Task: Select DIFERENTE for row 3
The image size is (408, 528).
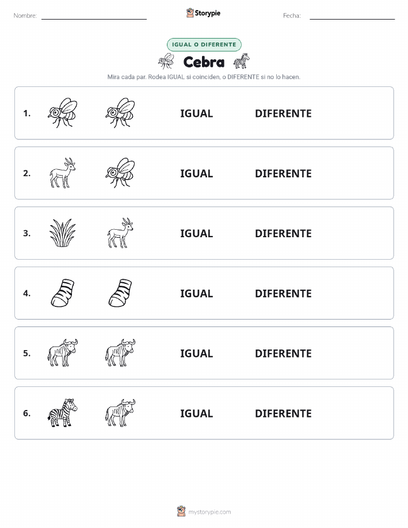Action: click(283, 233)
